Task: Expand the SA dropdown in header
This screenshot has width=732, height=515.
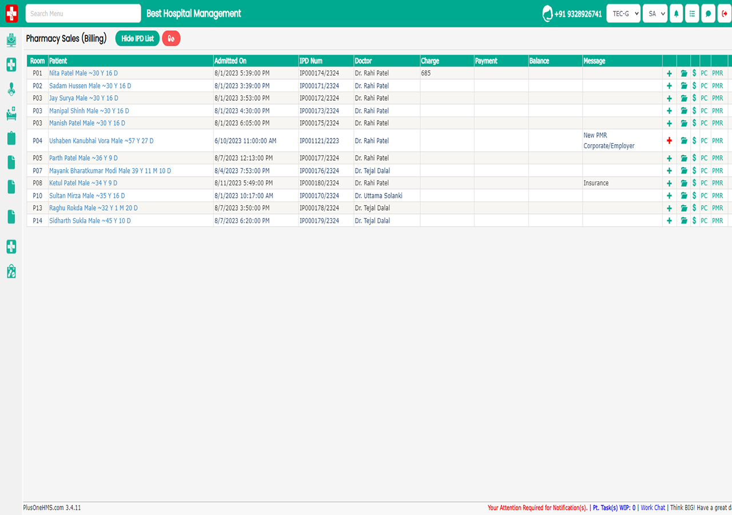Action: coord(655,14)
